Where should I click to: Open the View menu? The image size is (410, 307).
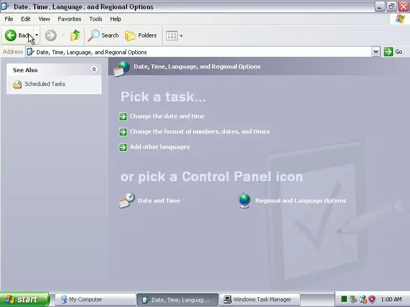[44, 19]
